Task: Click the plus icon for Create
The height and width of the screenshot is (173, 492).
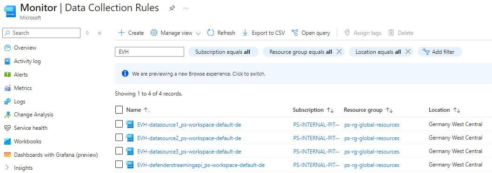Action: (121, 33)
